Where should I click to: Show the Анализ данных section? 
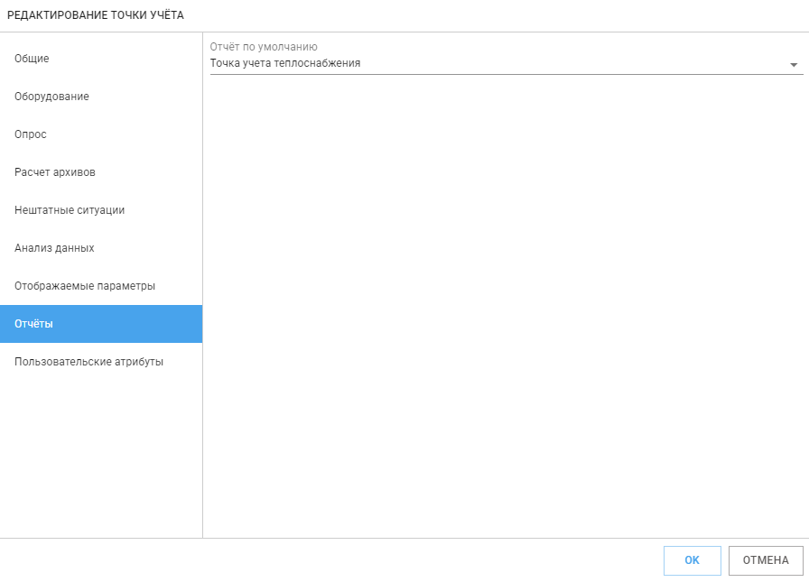click(x=101, y=248)
